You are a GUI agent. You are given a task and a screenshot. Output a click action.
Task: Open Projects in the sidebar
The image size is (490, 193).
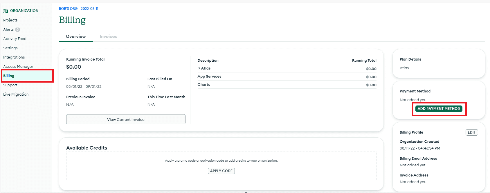[10, 20]
